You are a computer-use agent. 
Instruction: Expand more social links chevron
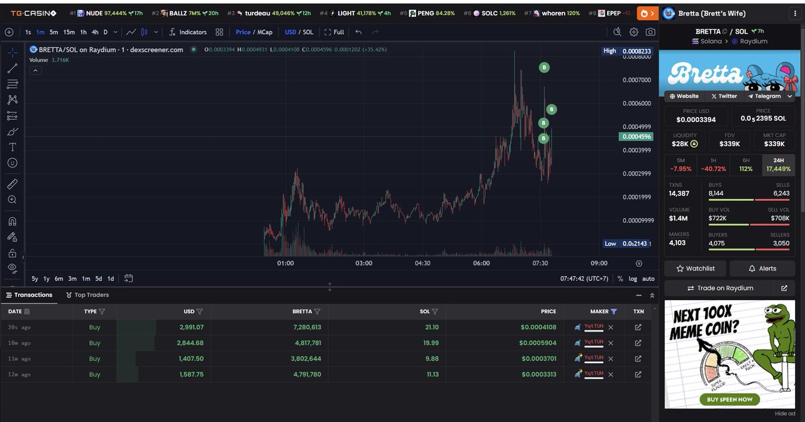click(790, 96)
